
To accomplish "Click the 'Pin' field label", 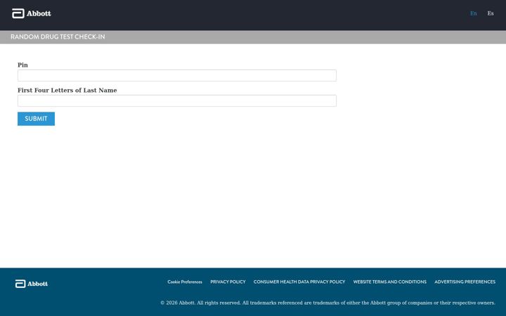I will [x=22, y=65].
